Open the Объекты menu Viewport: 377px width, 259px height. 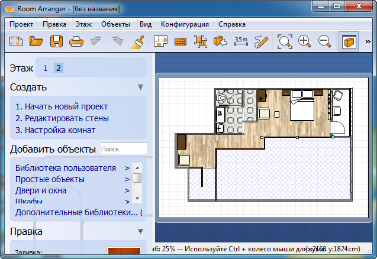click(x=115, y=24)
